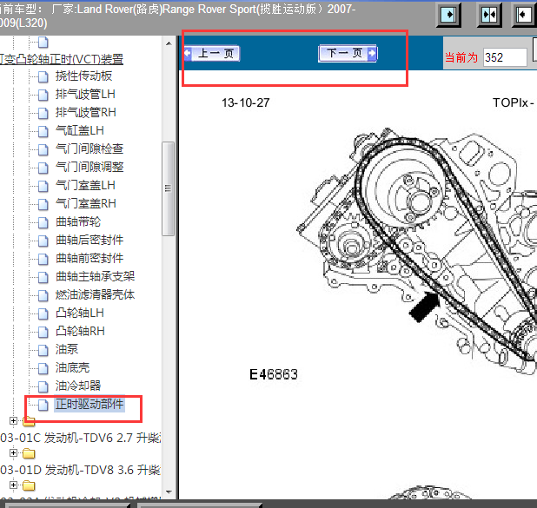Open 气门间隙检查 in the tree

click(89, 148)
